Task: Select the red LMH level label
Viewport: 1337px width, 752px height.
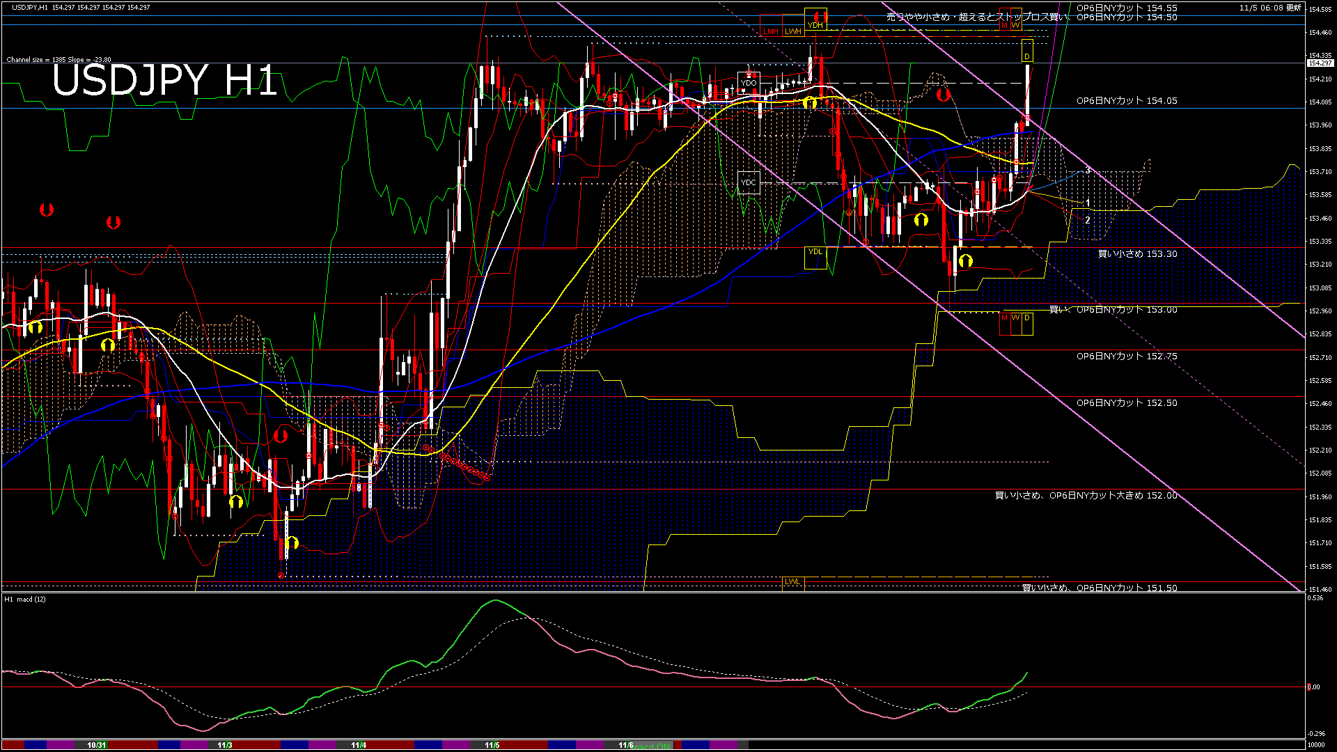Action: pos(771,31)
